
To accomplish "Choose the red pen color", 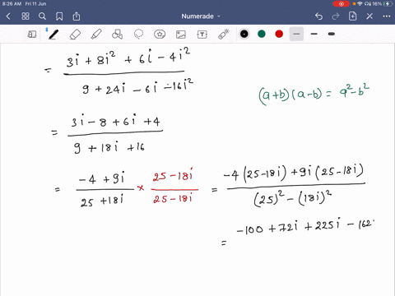I will coord(279,34).
